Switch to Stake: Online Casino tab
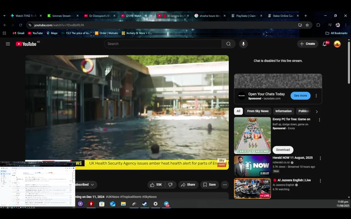This screenshot has width=351, height=219. (283, 16)
